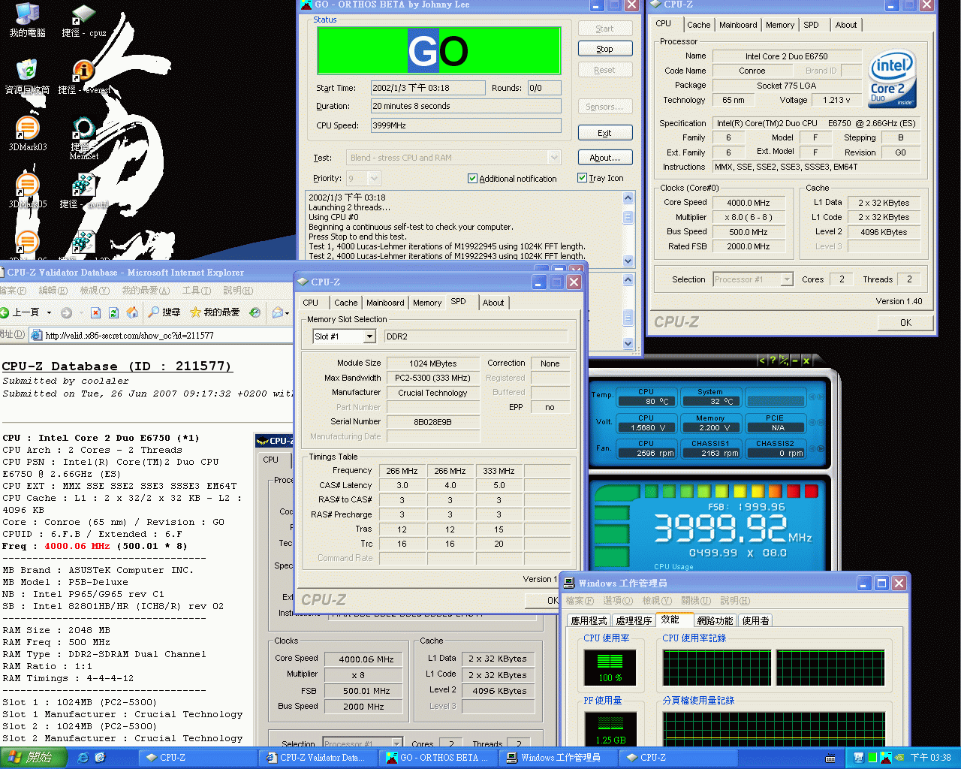Open the 網路功能 tab in Task Manager

pyautogui.click(x=715, y=620)
